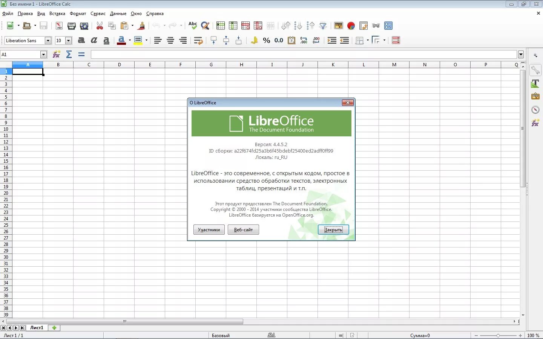Image resolution: width=543 pixels, height=339 pixels.
Task: Apply dark red font color
Action: click(121, 40)
